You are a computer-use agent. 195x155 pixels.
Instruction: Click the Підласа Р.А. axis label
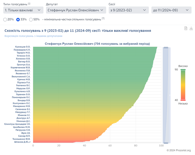[24, 82]
